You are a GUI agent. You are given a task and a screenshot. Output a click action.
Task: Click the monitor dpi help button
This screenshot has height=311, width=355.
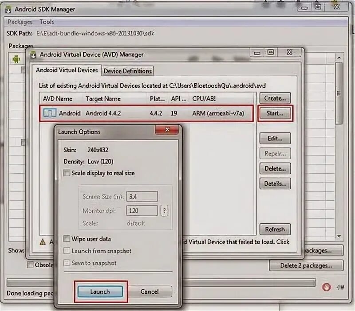[x=164, y=210]
